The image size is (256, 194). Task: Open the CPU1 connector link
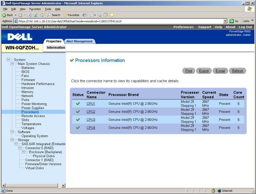91,104
